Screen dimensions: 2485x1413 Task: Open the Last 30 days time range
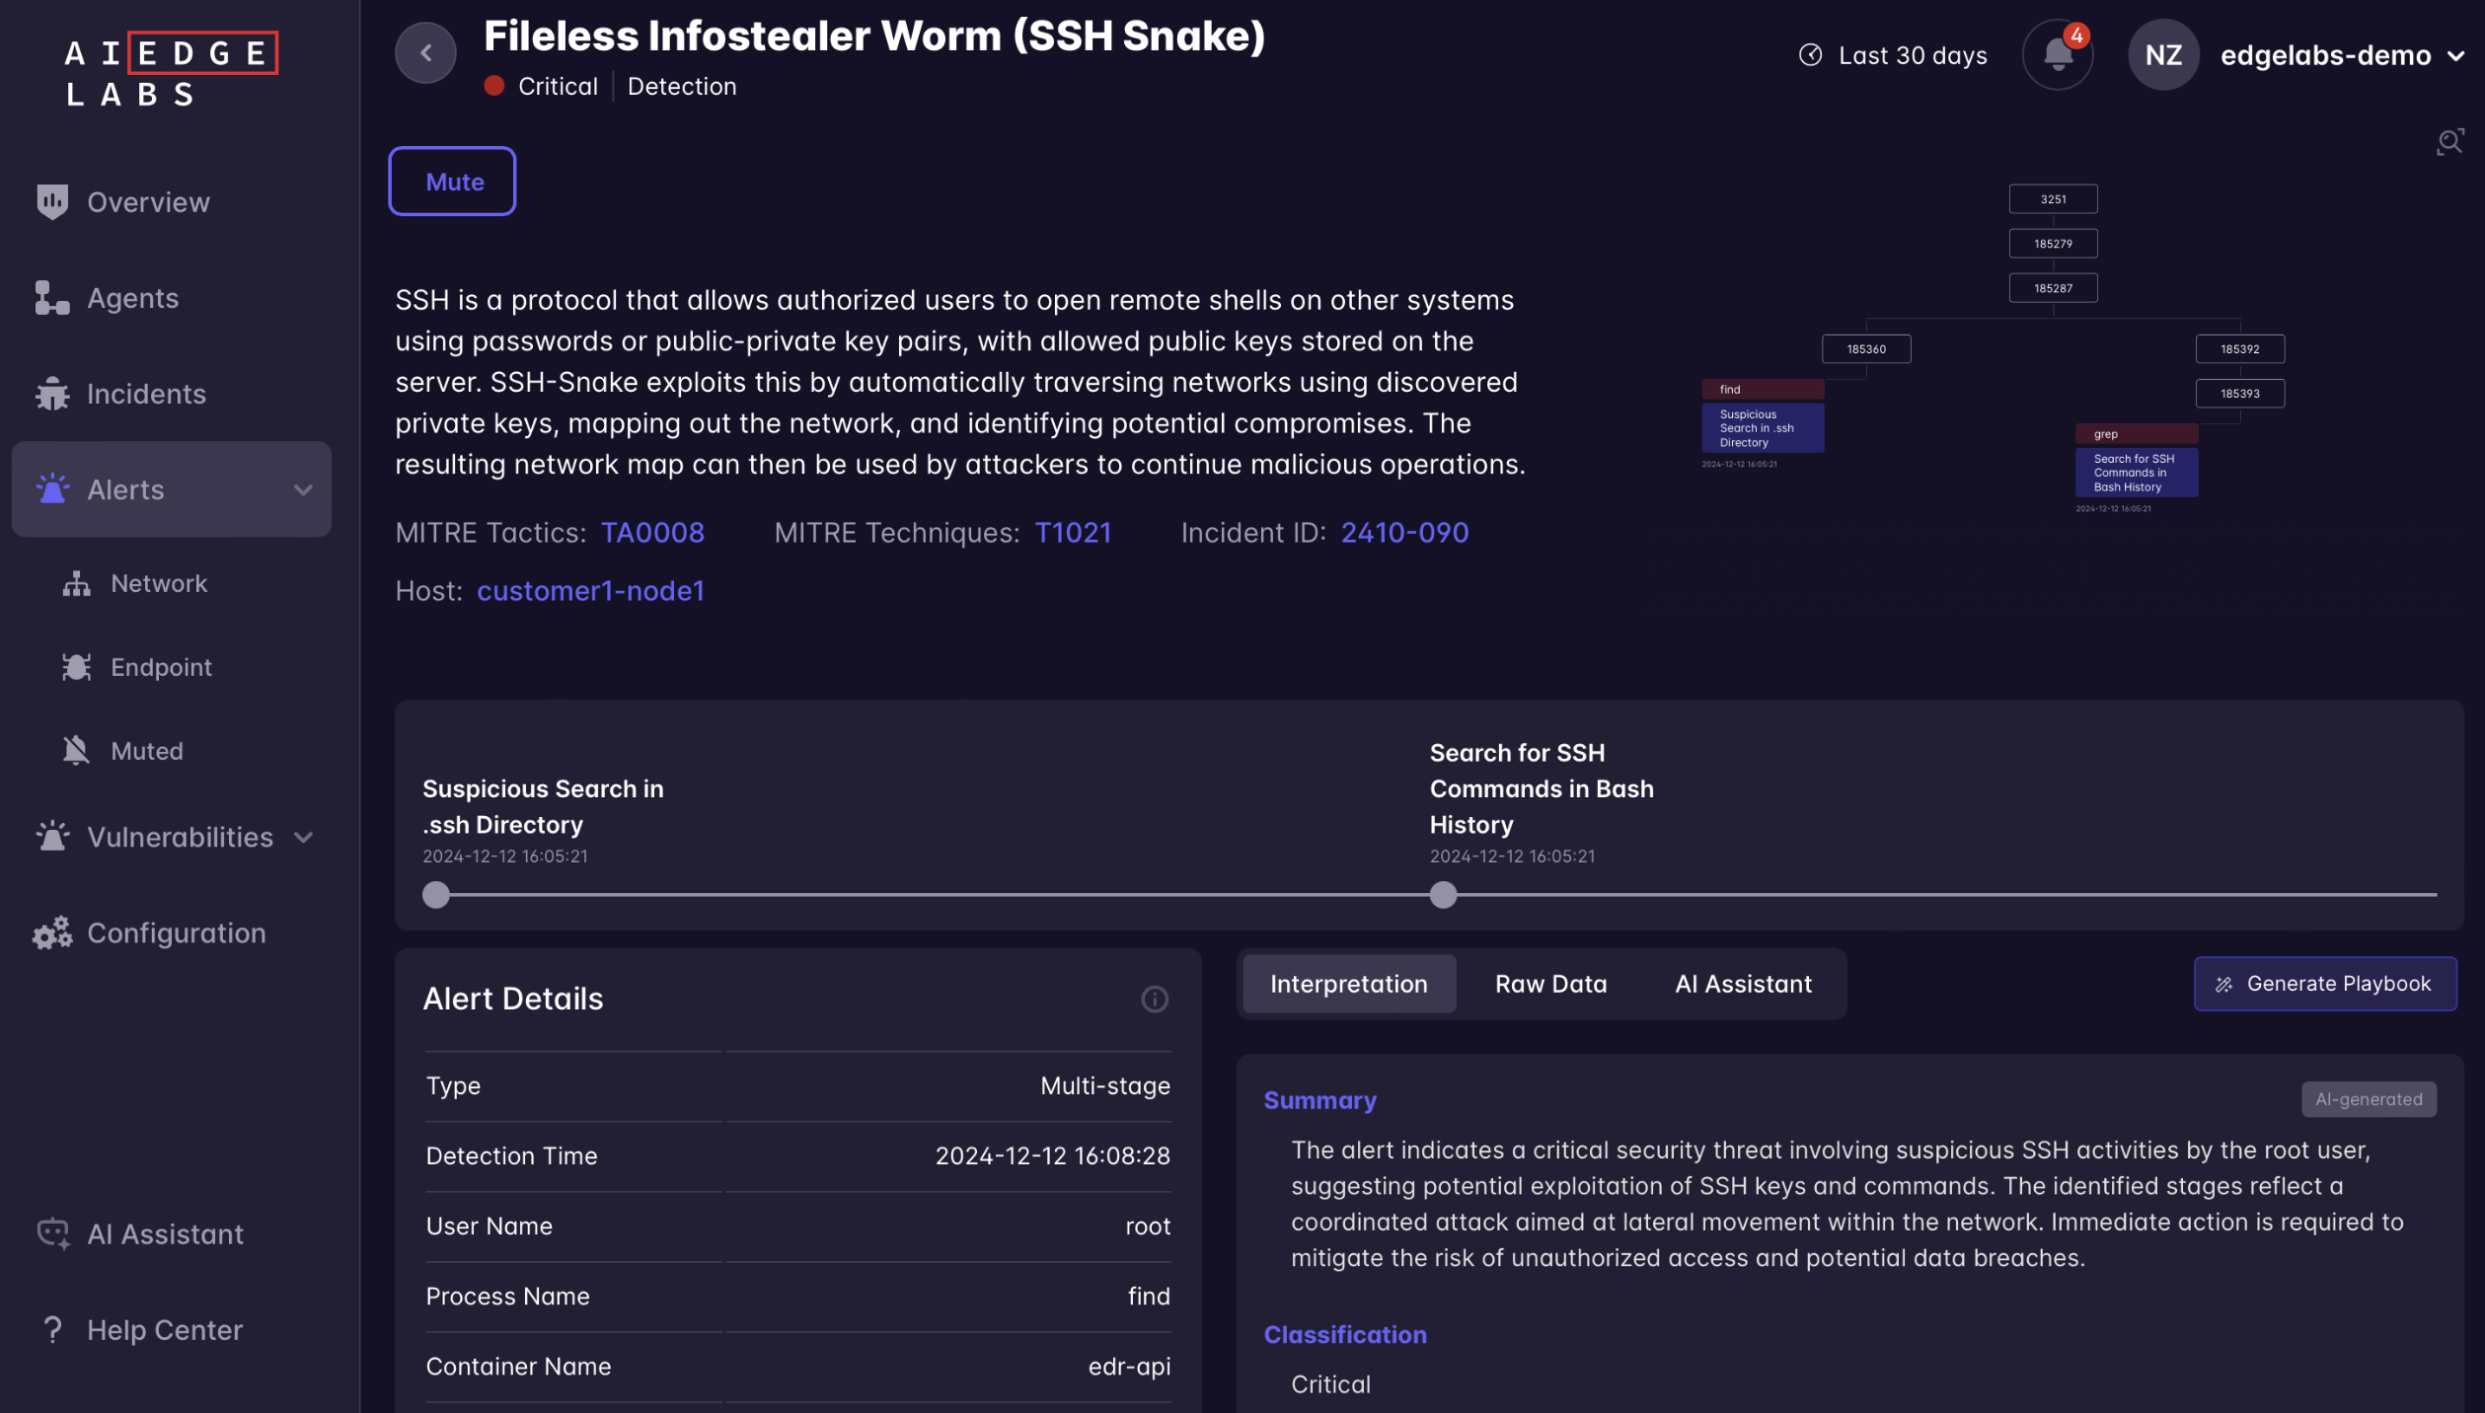(1893, 55)
